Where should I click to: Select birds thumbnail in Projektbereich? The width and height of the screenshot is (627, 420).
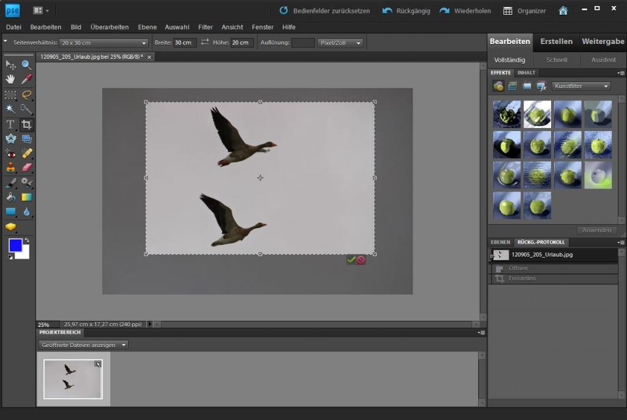coord(73,379)
